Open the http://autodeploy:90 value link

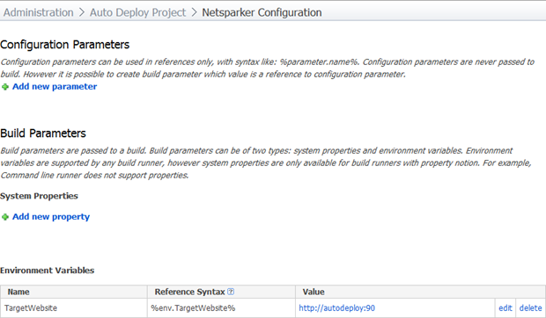pyautogui.click(x=336, y=308)
